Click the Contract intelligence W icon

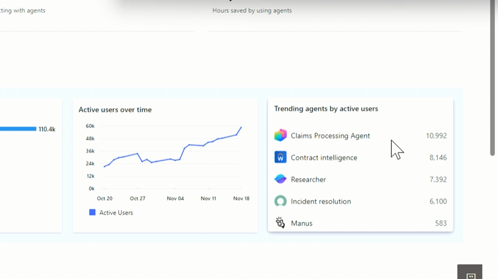coord(280,157)
